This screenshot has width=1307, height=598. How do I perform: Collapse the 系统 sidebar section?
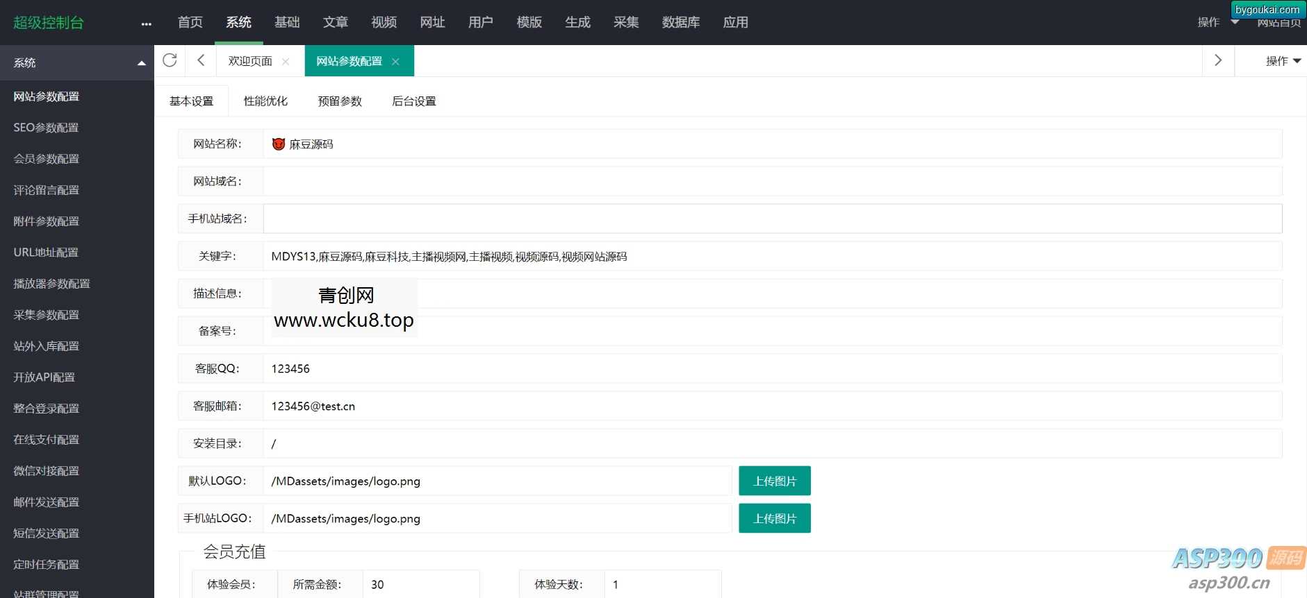coord(142,63)
